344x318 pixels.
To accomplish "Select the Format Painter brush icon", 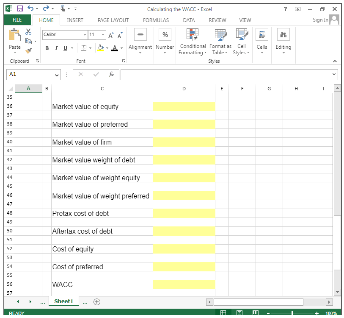I will tap(28, 50).
